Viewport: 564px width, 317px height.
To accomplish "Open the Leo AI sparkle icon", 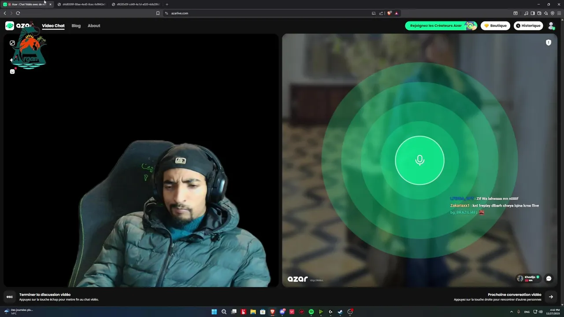I will pyautogui.click(x=546, y=13).
